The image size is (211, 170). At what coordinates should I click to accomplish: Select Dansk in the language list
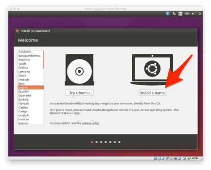point(30,75)
